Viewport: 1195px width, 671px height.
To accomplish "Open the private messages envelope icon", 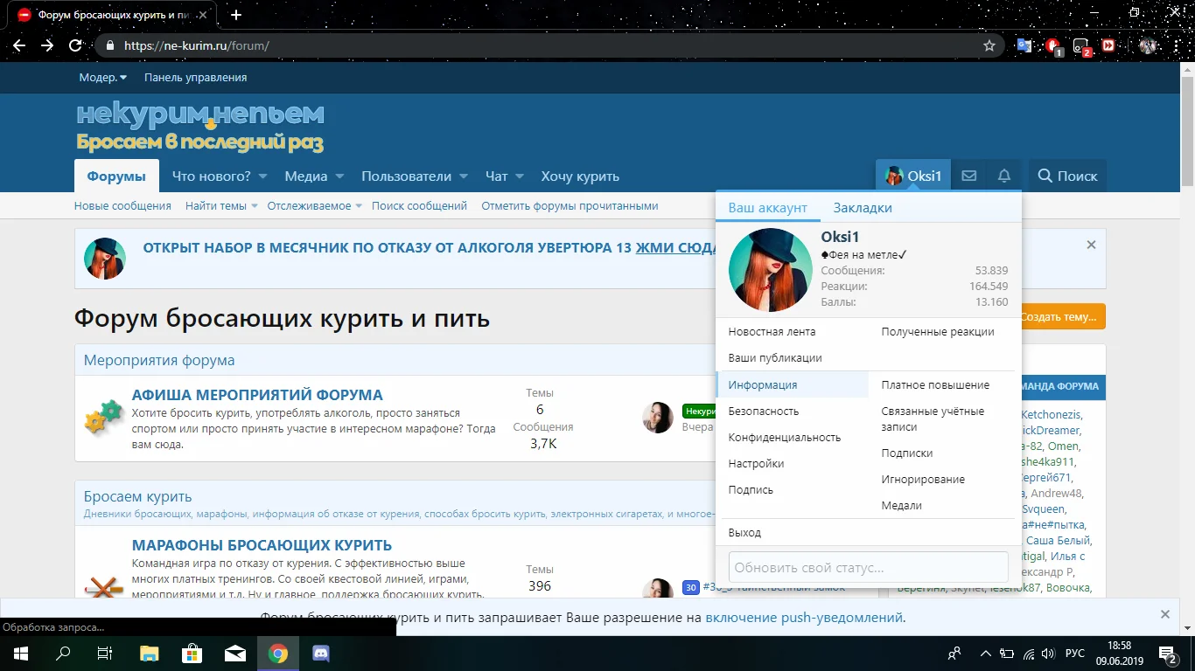I will point(968,176).
